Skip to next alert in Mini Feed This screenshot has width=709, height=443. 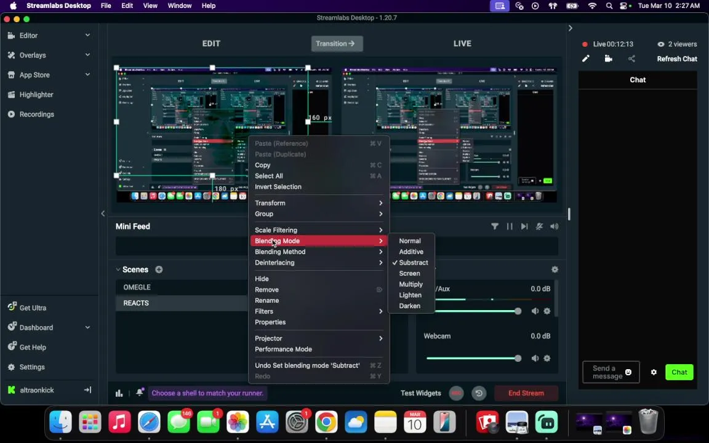524,226
